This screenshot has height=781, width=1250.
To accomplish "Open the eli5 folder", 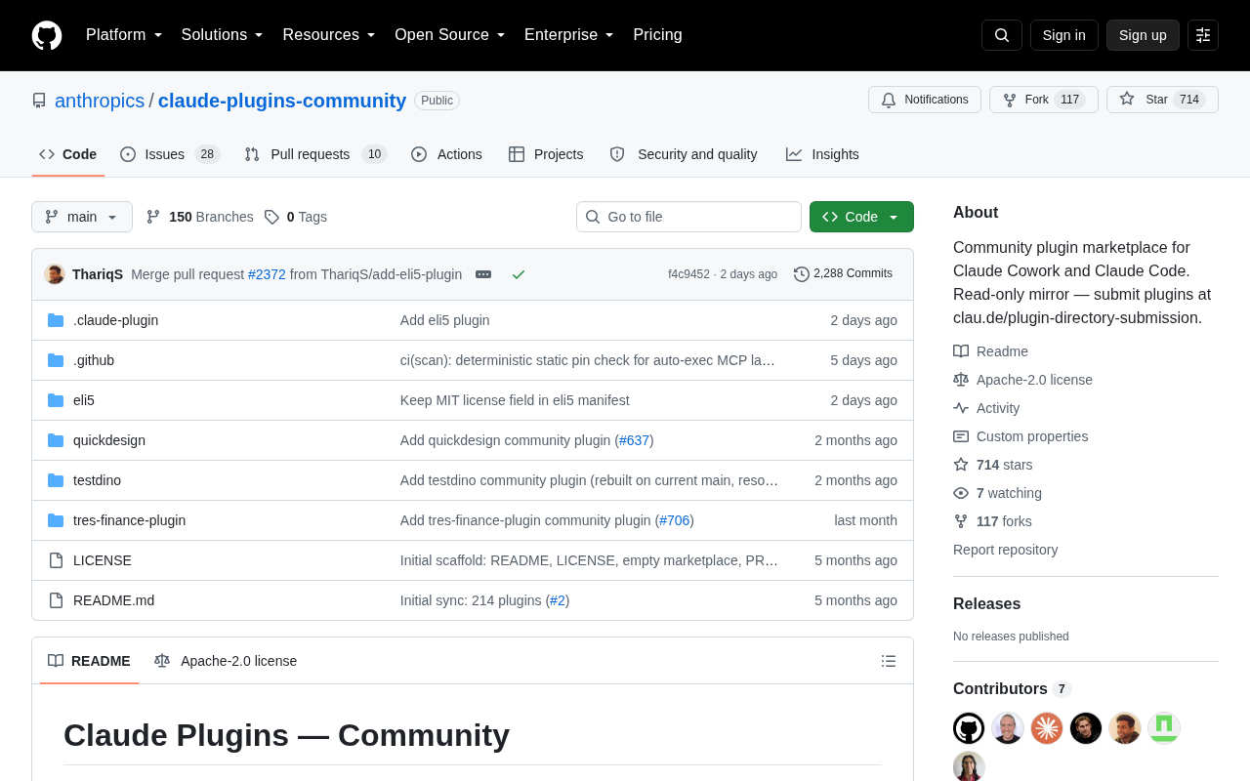I will click(x=84, y=400).
